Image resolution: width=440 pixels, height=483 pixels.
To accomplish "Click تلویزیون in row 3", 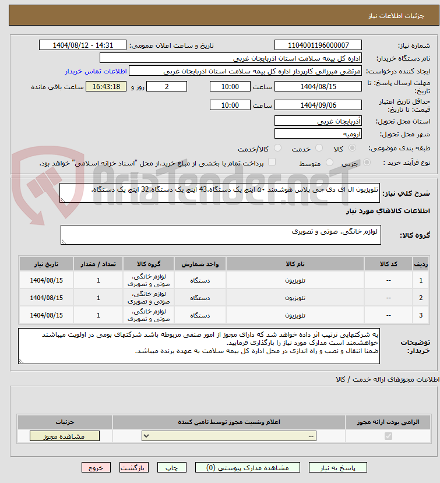I will pos(295,315).
